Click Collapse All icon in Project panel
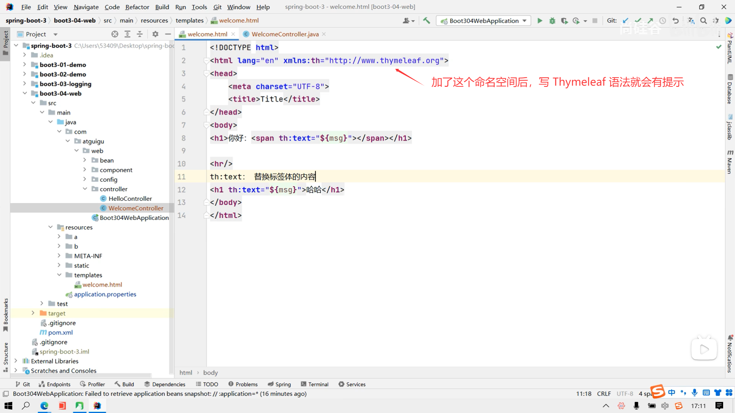The height and width of the screenshot is (413, 735). tap(140, 34)
